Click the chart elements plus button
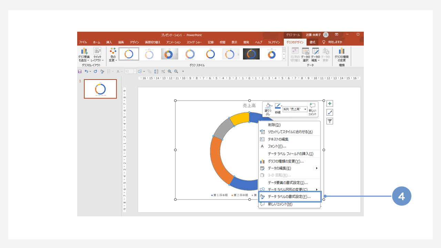Screen dimensions: 441x248 (x=330, y=104)
